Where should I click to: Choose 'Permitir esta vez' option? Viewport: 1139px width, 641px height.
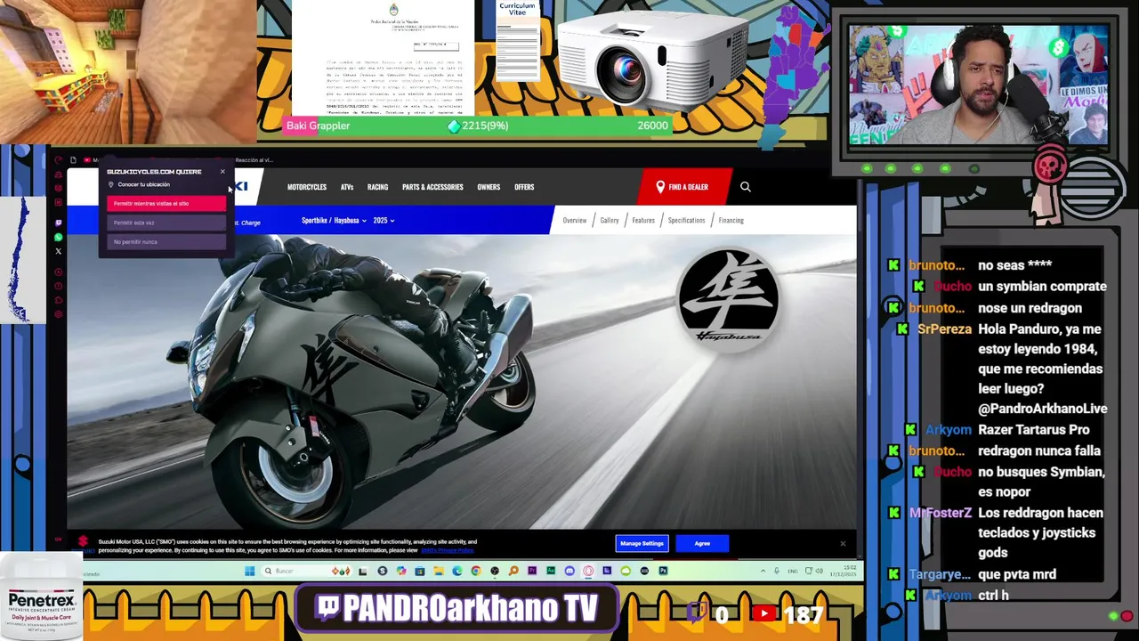[x=166, y=223]
